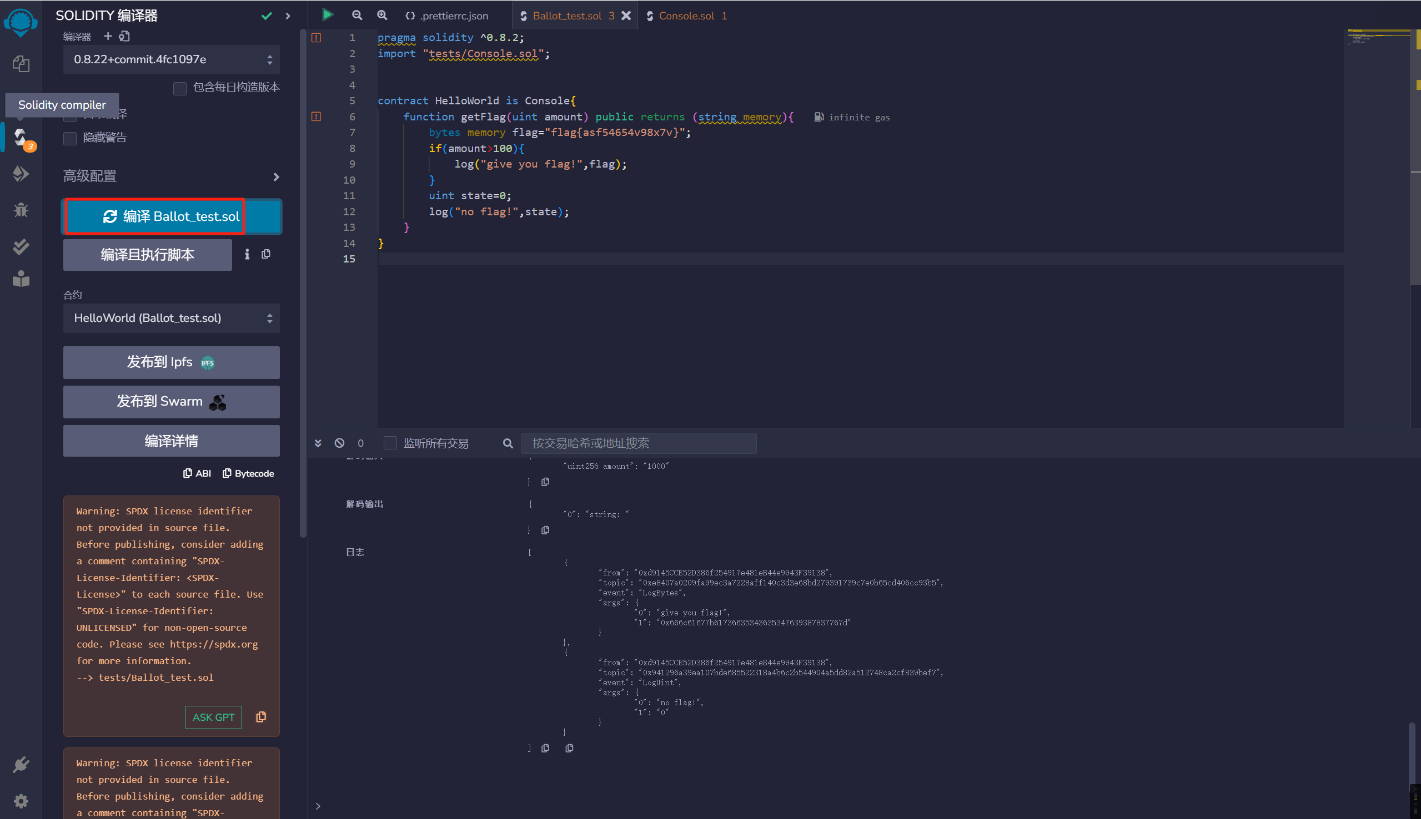Image resolution: width=1421 pixels, height=819 pixels.
Task: Click the ASK GPT button
Action: 213,717
